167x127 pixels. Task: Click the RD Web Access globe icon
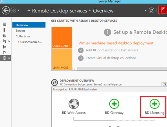coord(74,104)
